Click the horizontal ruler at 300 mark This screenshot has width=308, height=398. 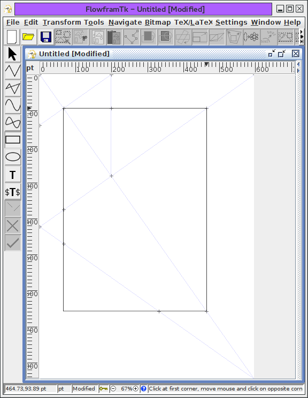tap(154, 68)
